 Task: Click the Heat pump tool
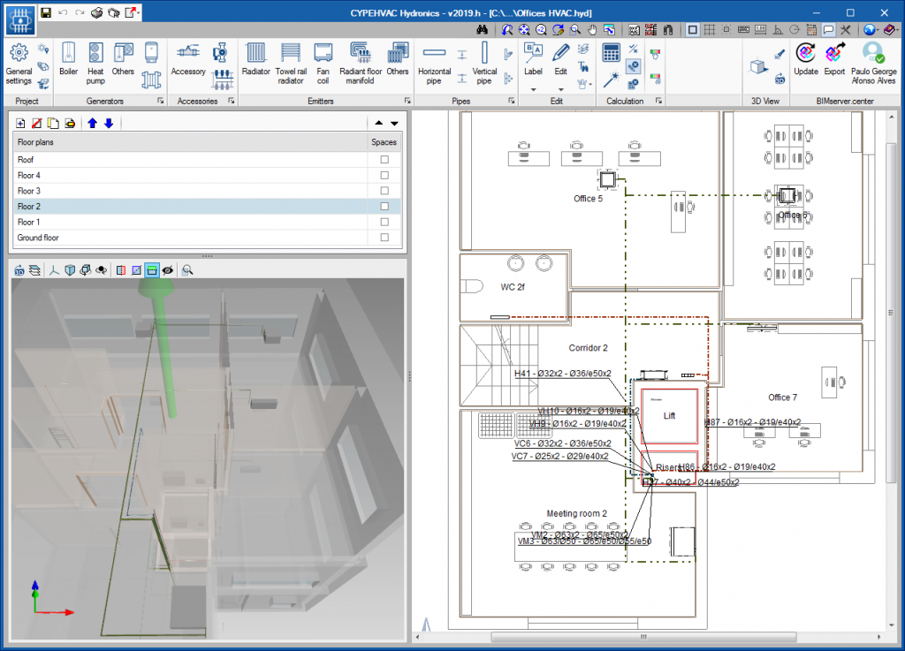(95, 59)
